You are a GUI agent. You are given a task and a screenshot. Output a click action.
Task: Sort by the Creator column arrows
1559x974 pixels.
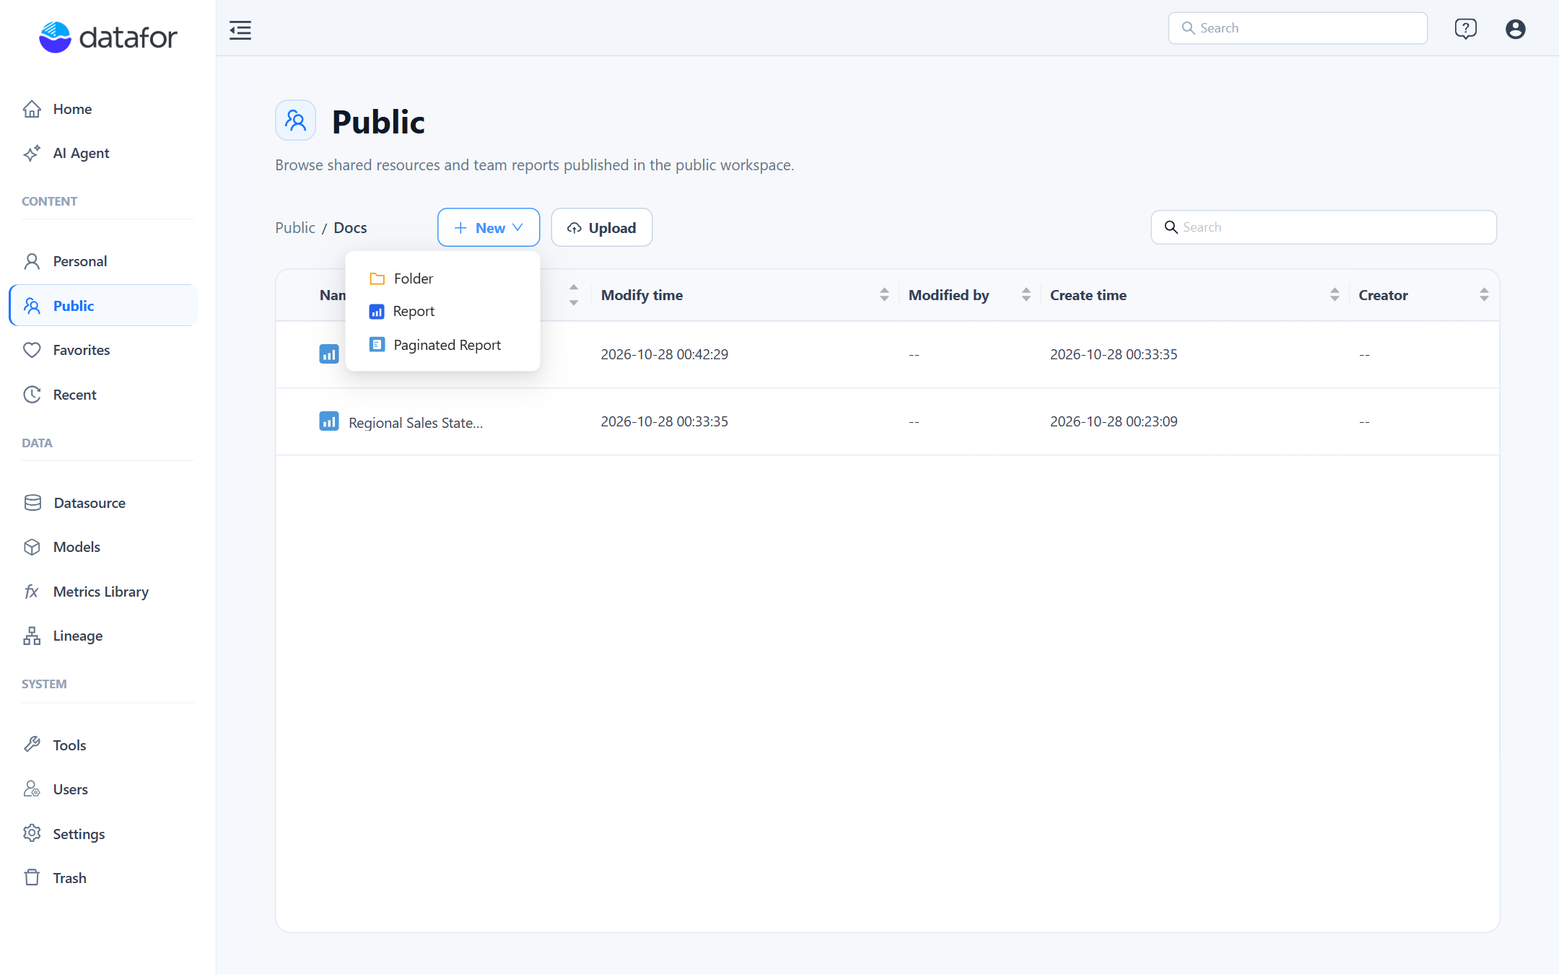click(x=1484, y=295)
